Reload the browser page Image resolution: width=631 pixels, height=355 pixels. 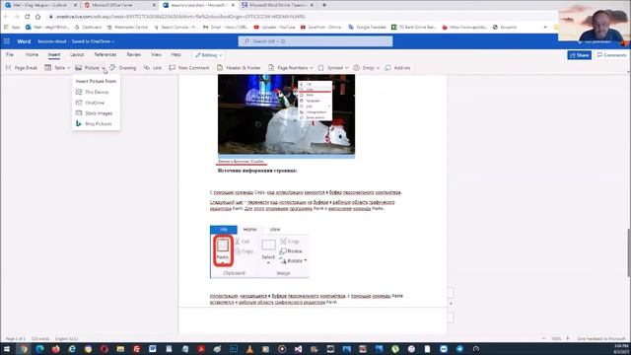pyautogui.click(x=27, y=17)
